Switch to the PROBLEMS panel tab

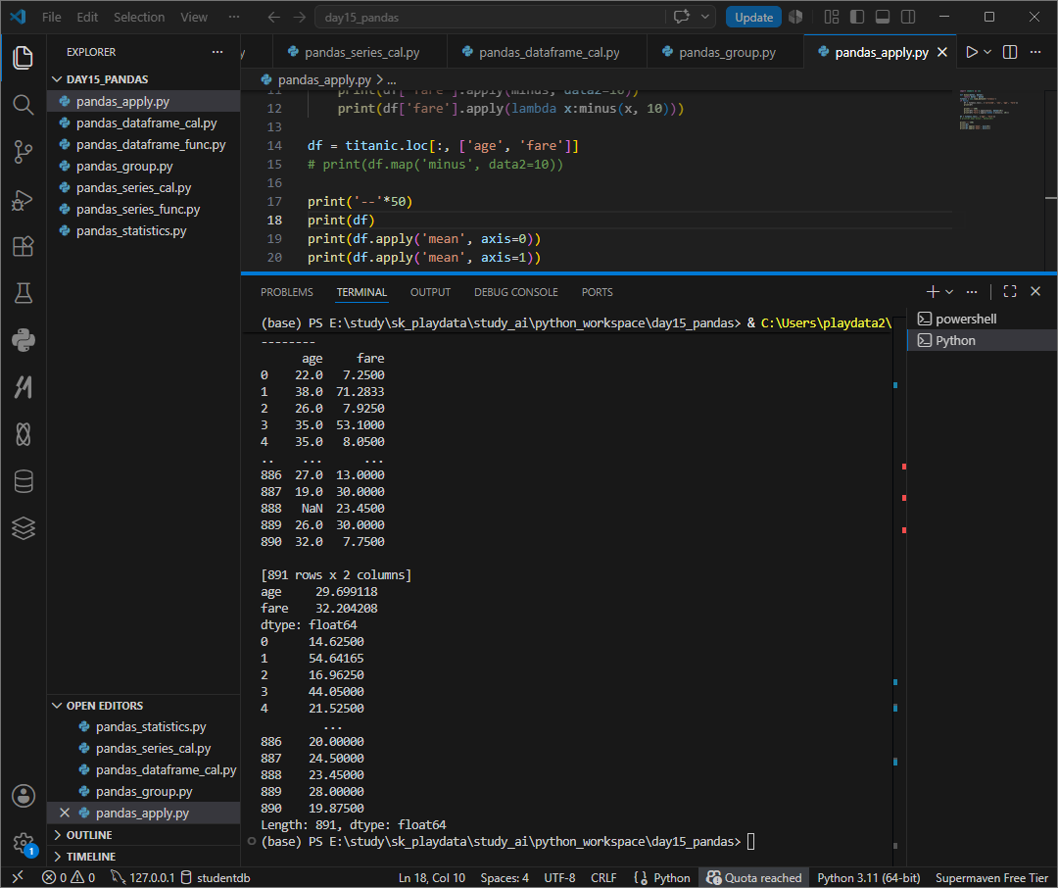pyautogui.click(x=287, y=292)
